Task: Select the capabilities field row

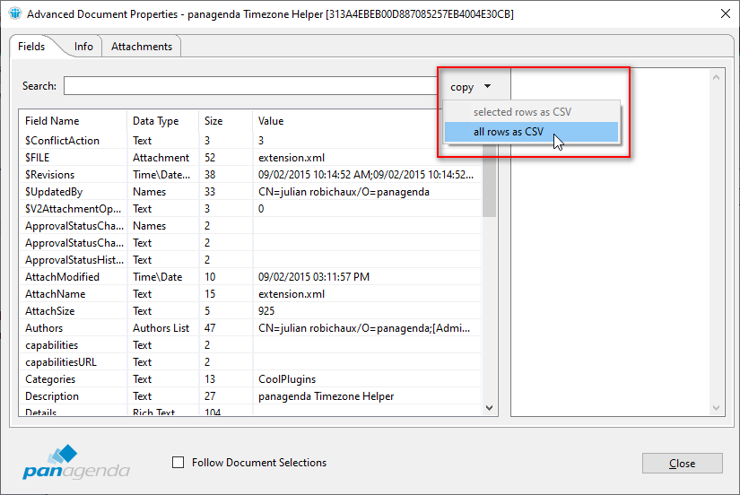Action: (x=250, y=345)
